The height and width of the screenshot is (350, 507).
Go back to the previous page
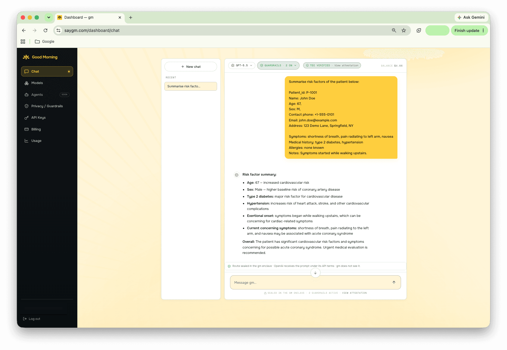click(x=24, y=30)
